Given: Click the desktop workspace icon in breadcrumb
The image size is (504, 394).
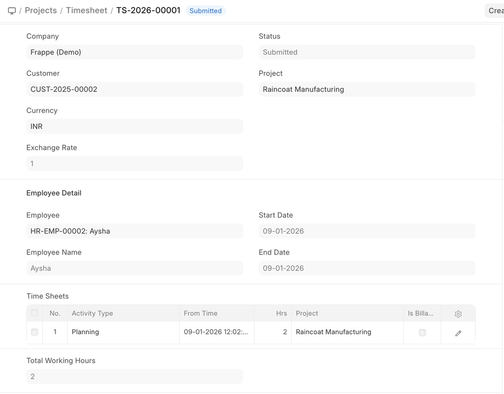Looking at the screenshot, I should (12, 11).
